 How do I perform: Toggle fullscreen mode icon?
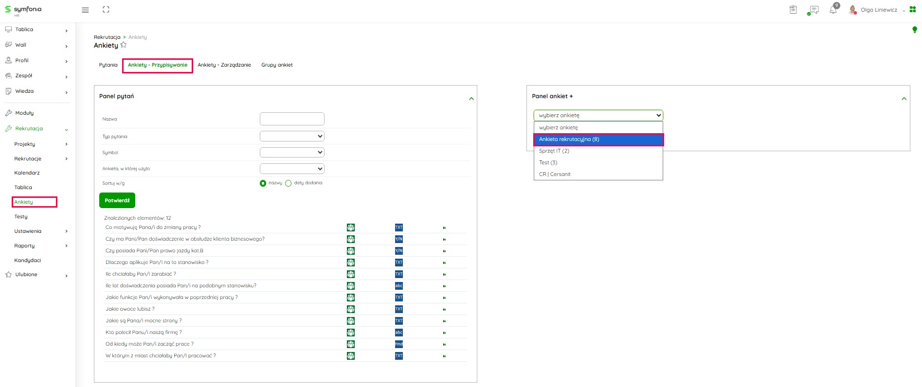[106, 10]
